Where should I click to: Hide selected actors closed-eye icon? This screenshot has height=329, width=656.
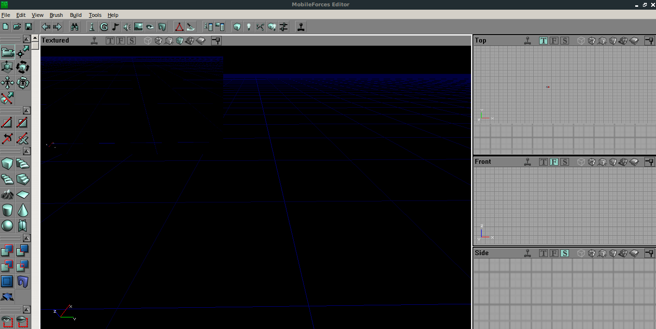pyautogui.click(x=23, y=321)
